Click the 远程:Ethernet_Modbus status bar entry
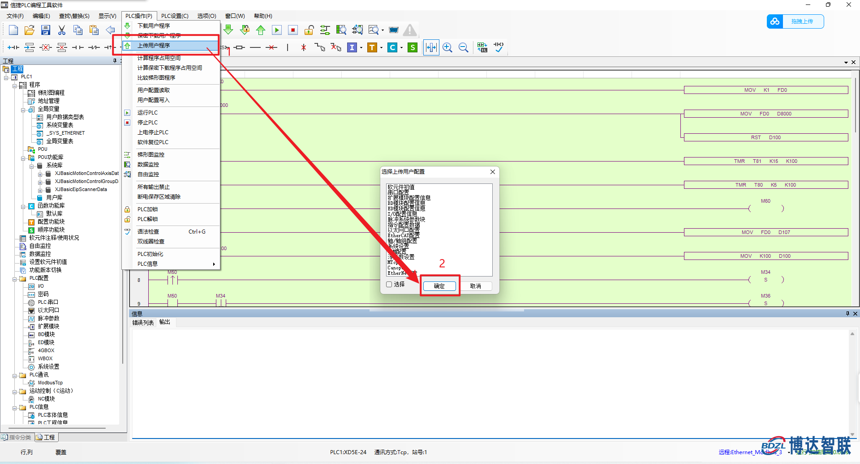 click(x=750, y=452)
